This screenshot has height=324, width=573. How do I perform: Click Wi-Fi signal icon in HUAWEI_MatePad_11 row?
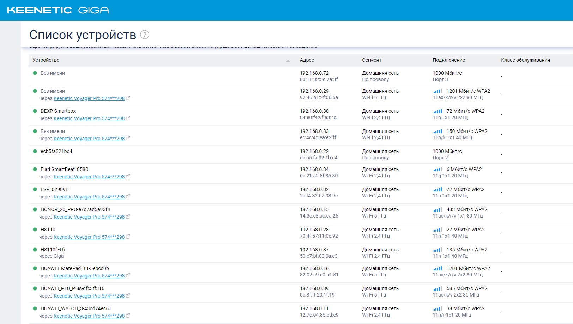pos(438,268)
